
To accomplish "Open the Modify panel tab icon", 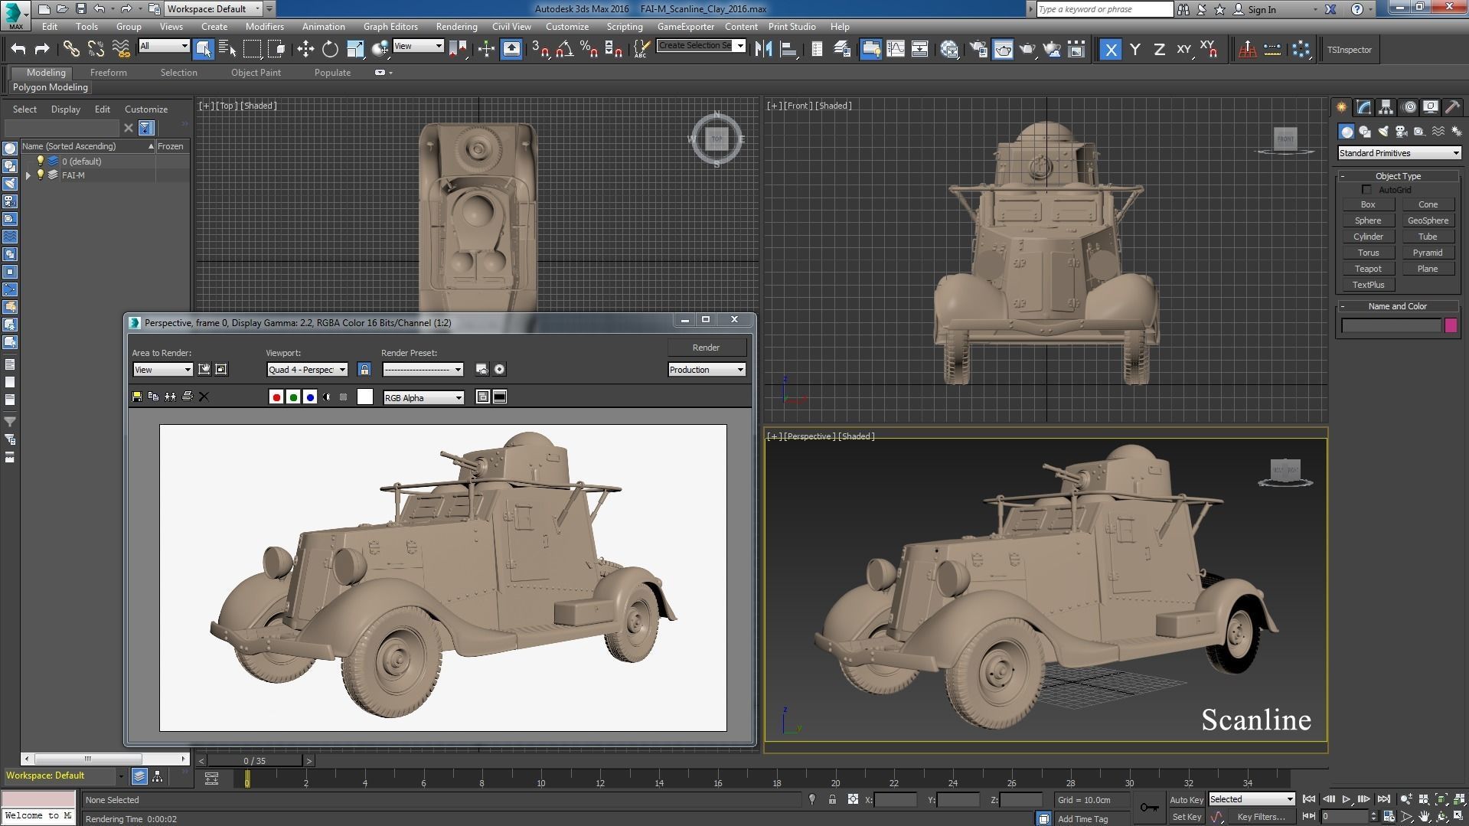I will 1363,107.
